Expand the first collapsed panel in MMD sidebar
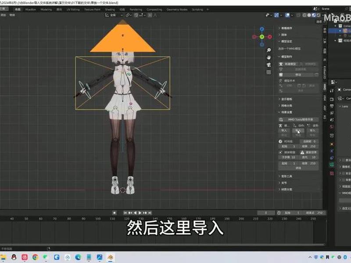 tap(286, 28)
